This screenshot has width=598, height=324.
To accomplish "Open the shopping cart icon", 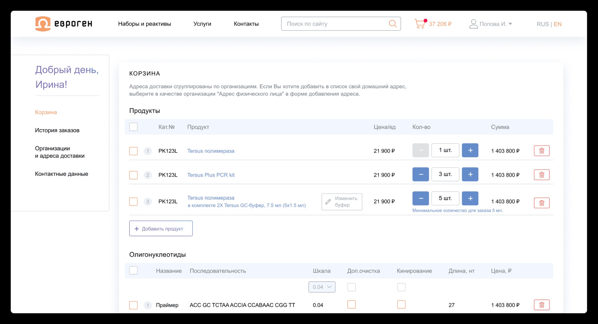I will coord(420,24).
